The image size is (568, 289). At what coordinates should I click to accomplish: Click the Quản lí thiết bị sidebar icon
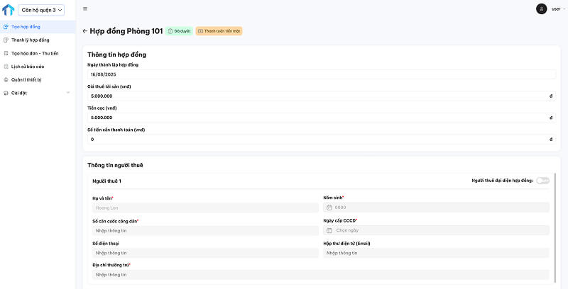click(x=6, y=79)
